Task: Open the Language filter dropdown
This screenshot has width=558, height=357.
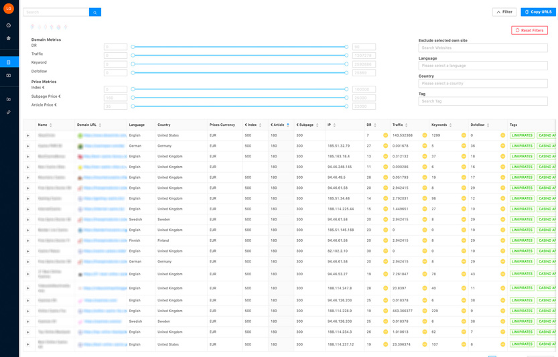Action: [482, 66]
